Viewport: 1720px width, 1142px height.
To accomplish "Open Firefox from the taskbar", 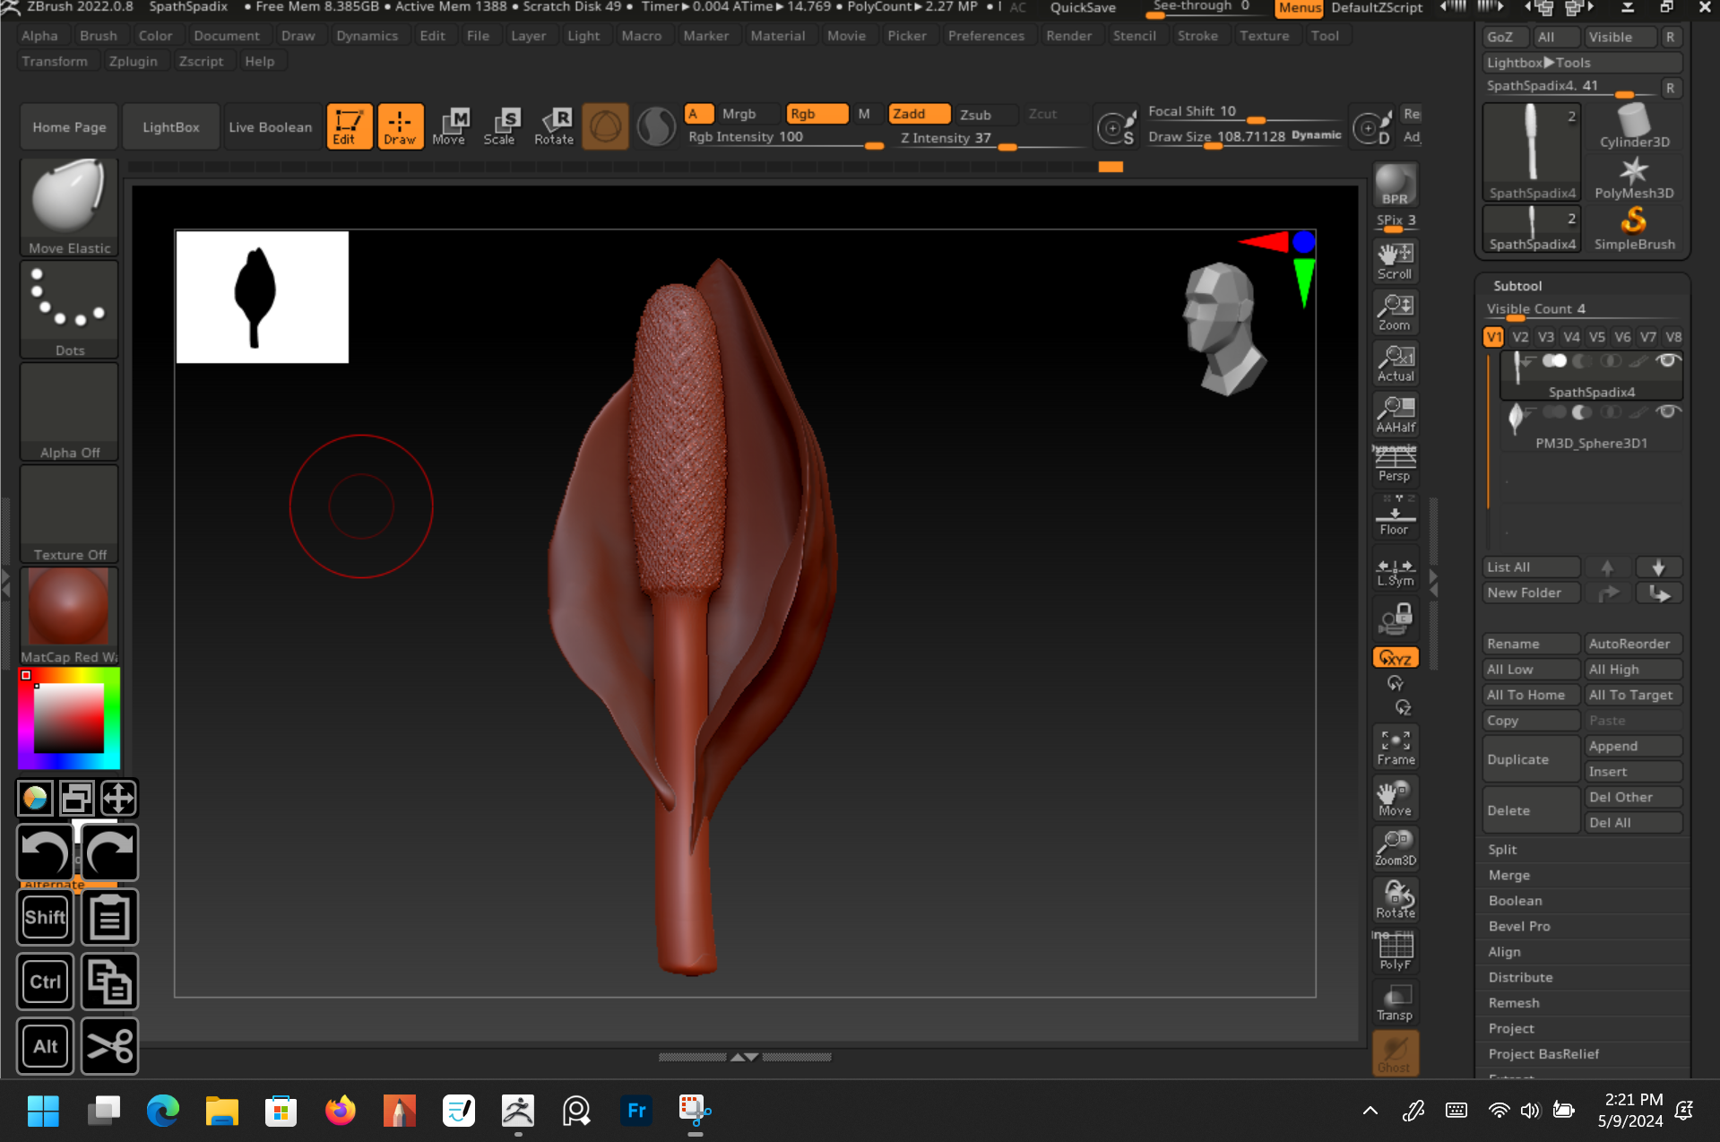I will tap(341, 1110).
